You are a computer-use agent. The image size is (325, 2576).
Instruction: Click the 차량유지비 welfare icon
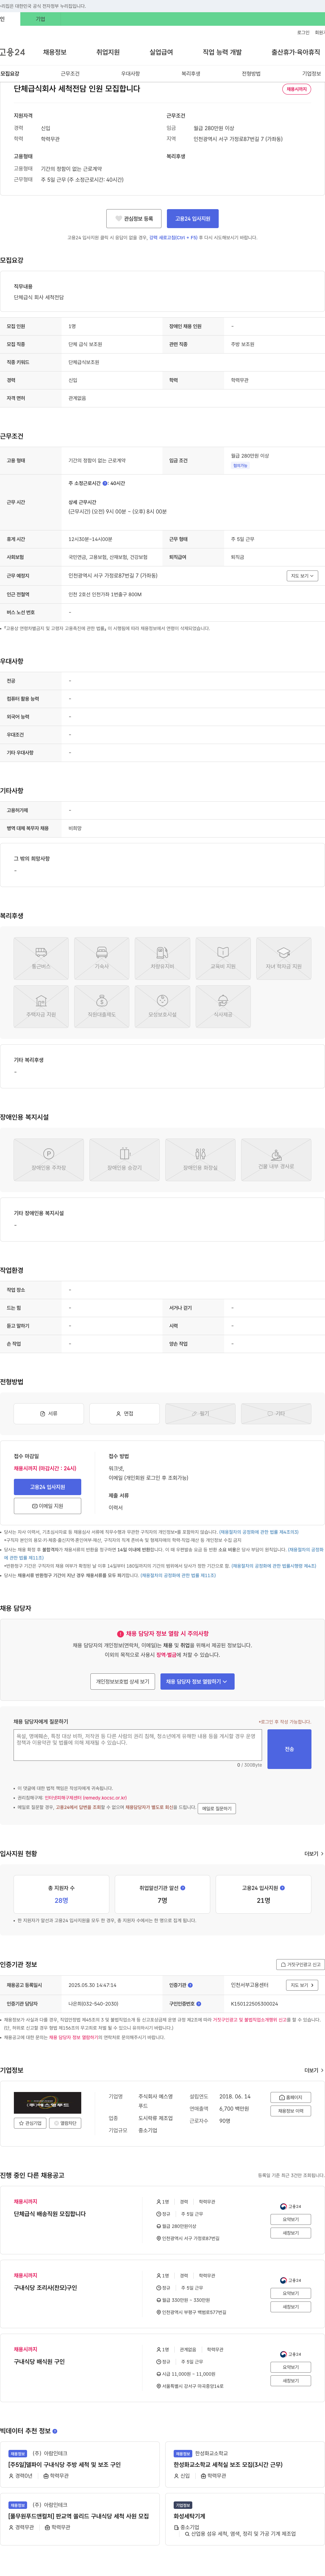(162, 958)
